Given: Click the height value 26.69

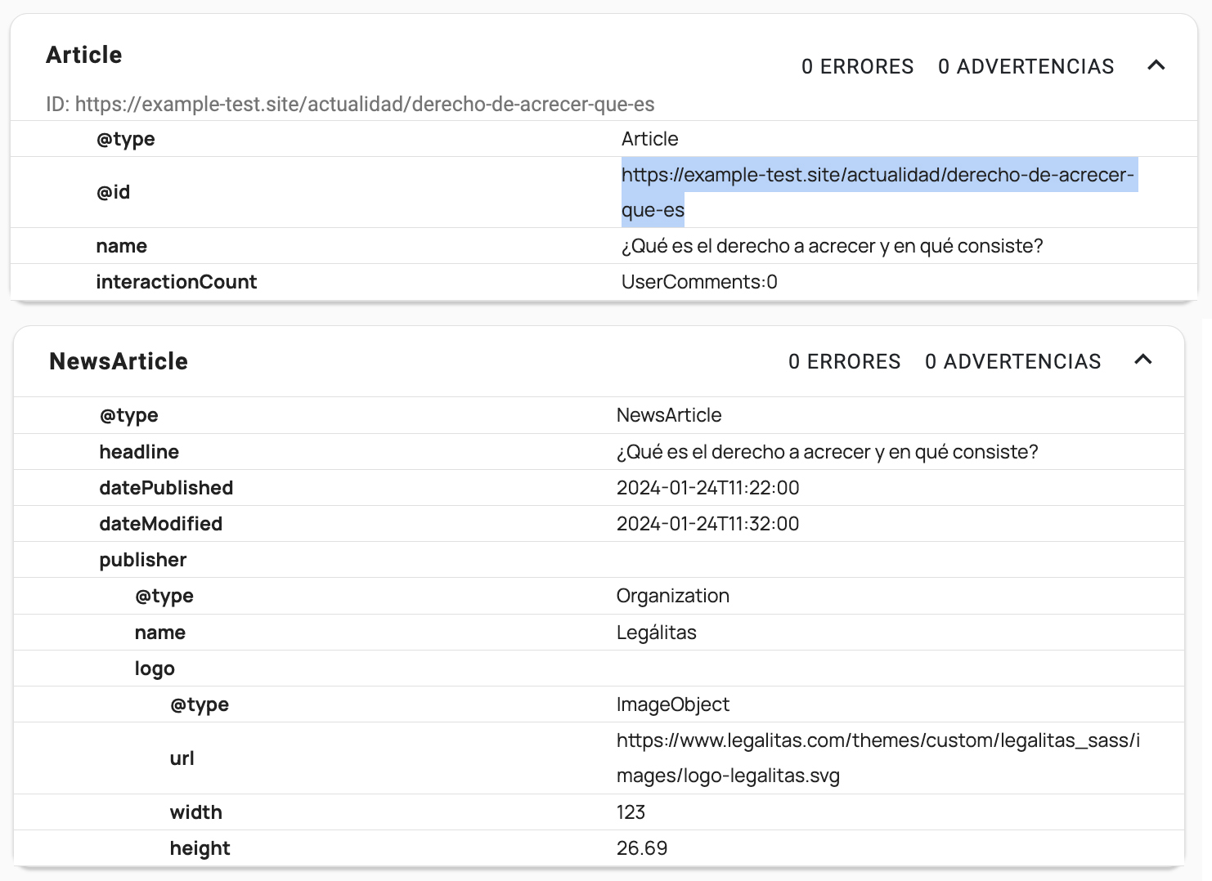Looking at the screenshot, I should (x=642, y=848).
